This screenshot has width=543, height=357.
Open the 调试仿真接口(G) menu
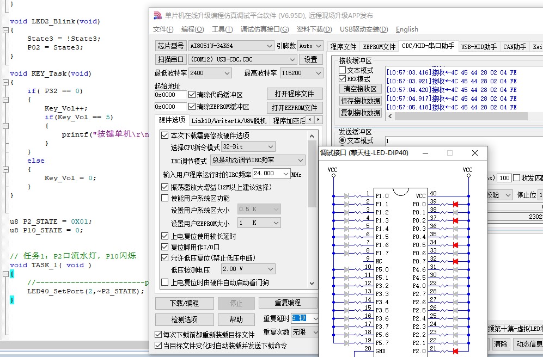point(265,29)
